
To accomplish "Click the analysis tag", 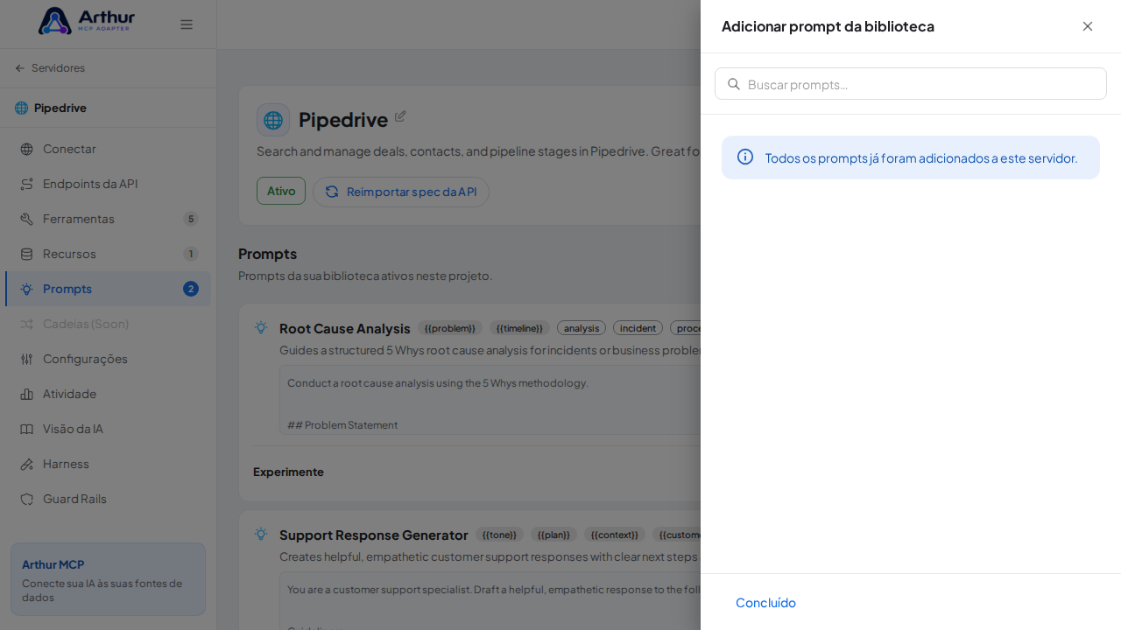I will (x=582, y=328).
